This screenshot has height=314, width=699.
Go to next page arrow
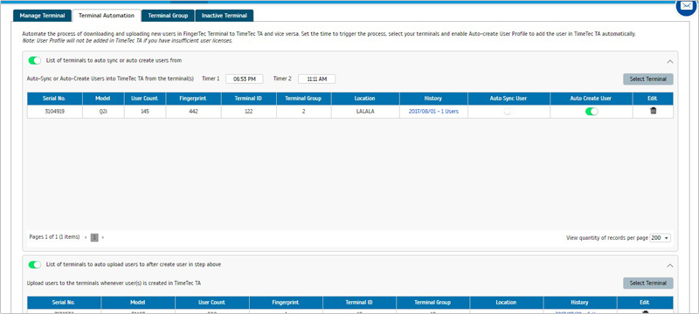coord(103,237)
